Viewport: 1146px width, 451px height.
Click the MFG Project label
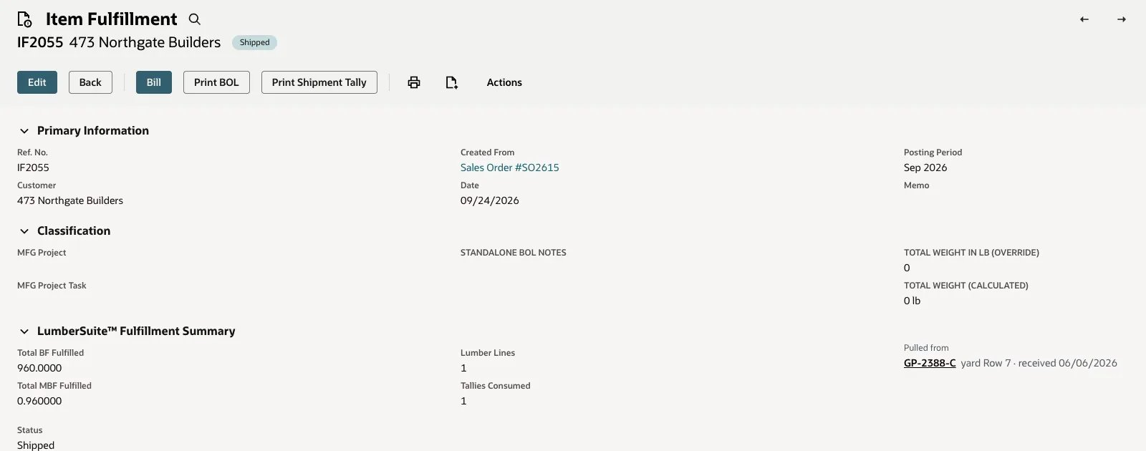tap(42, 253)
